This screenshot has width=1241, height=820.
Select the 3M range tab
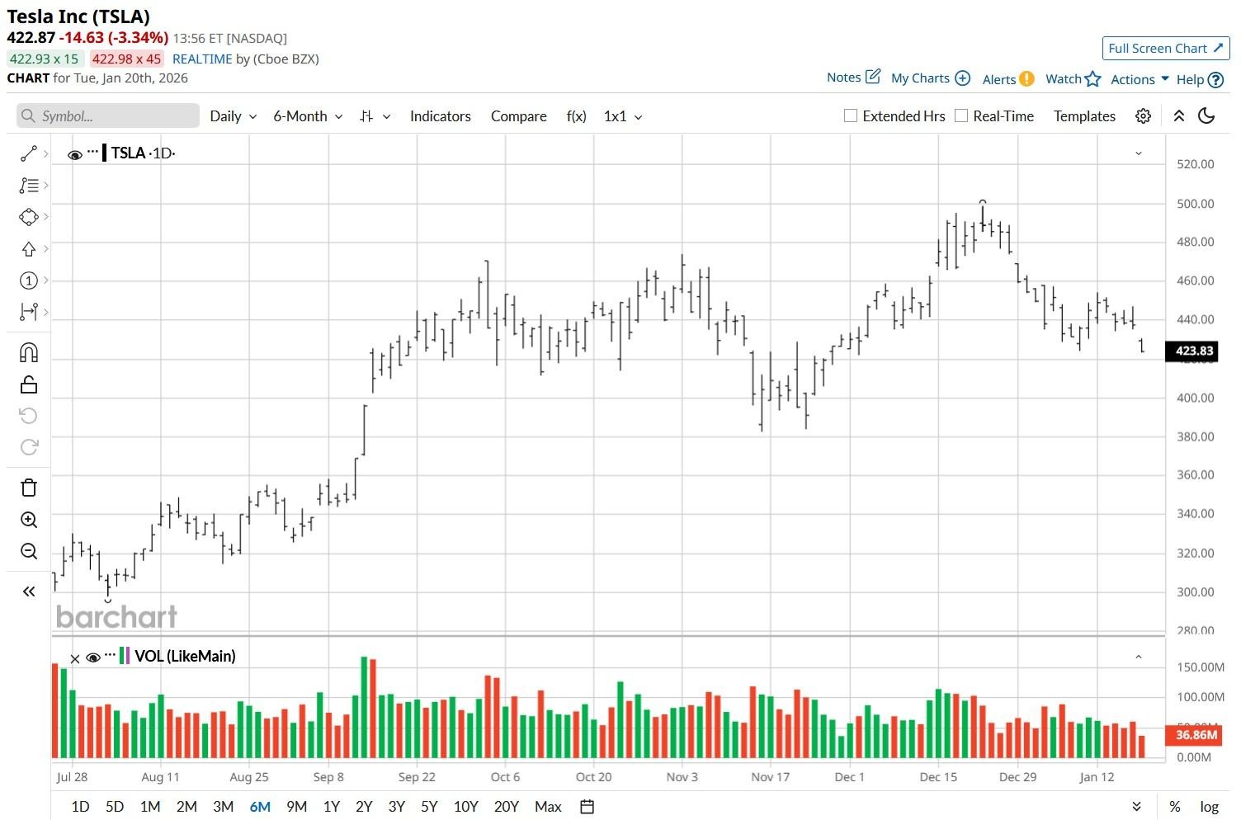223,807
